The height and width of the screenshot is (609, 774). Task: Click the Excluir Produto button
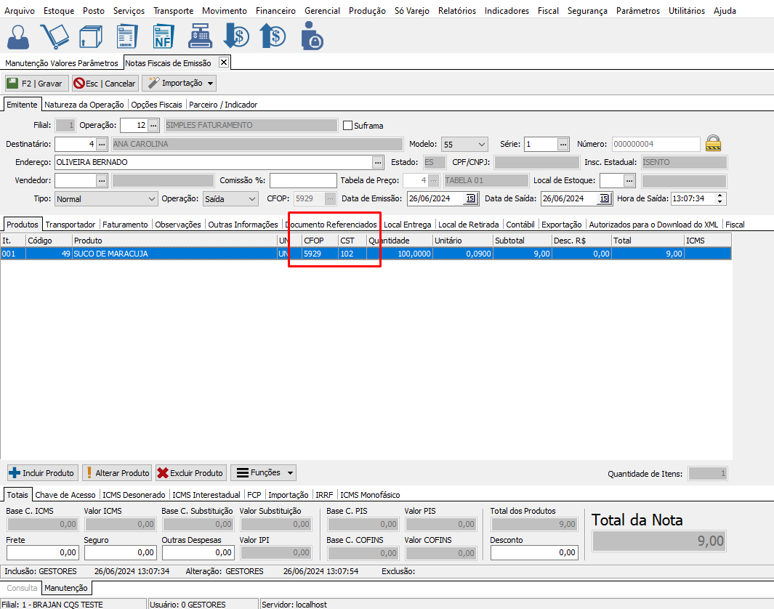(190, 473)
